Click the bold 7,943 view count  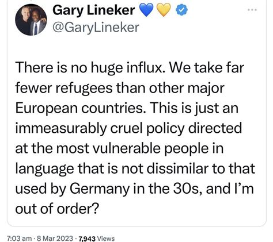[87, 239]
